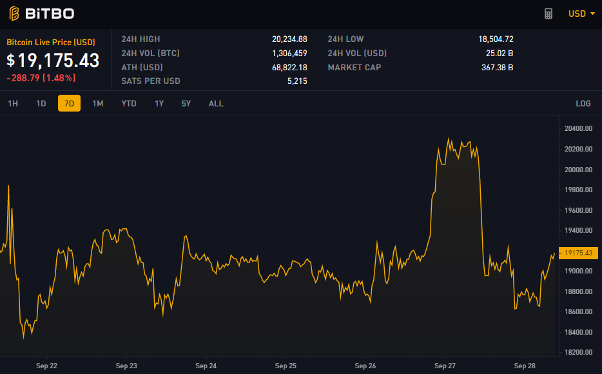Screen dimensions: 602x374
Task: Show the 5Y timeframe chart
Action: tap(186, 103)
